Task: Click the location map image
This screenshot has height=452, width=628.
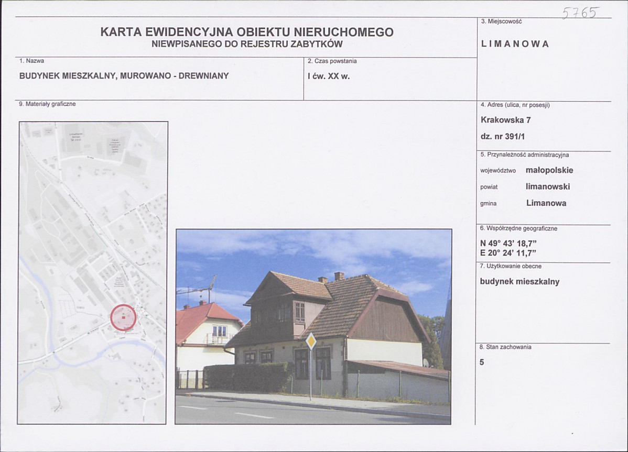Action: 92,273
